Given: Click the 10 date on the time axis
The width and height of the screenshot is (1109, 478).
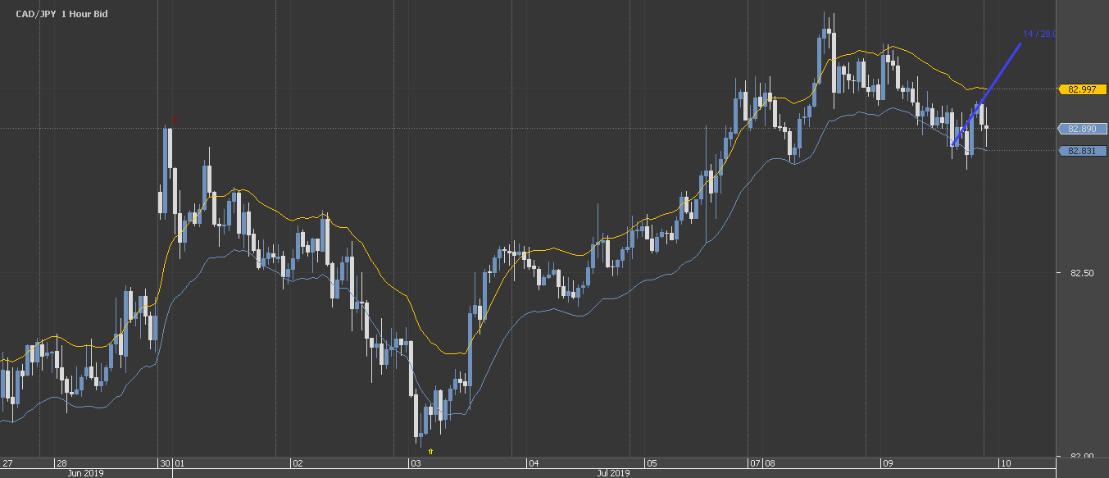Looking at the screenshot, I should point(1003,463).
